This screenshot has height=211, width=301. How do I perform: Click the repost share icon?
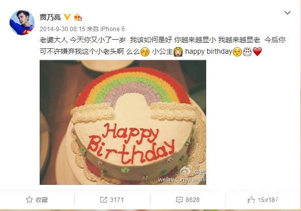pos(103,199)
